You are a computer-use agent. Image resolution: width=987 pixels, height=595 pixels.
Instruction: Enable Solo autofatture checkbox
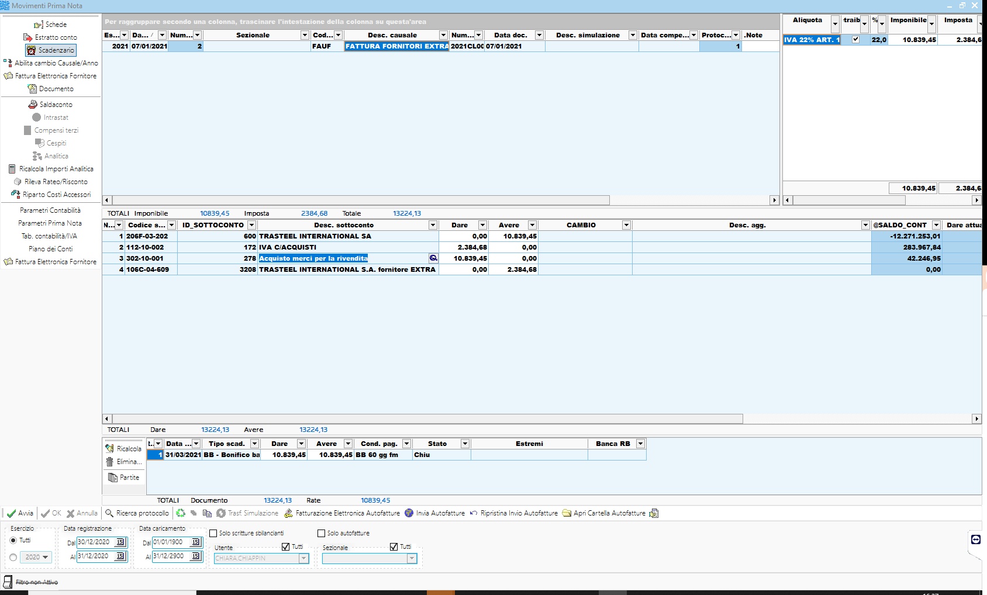321,533
